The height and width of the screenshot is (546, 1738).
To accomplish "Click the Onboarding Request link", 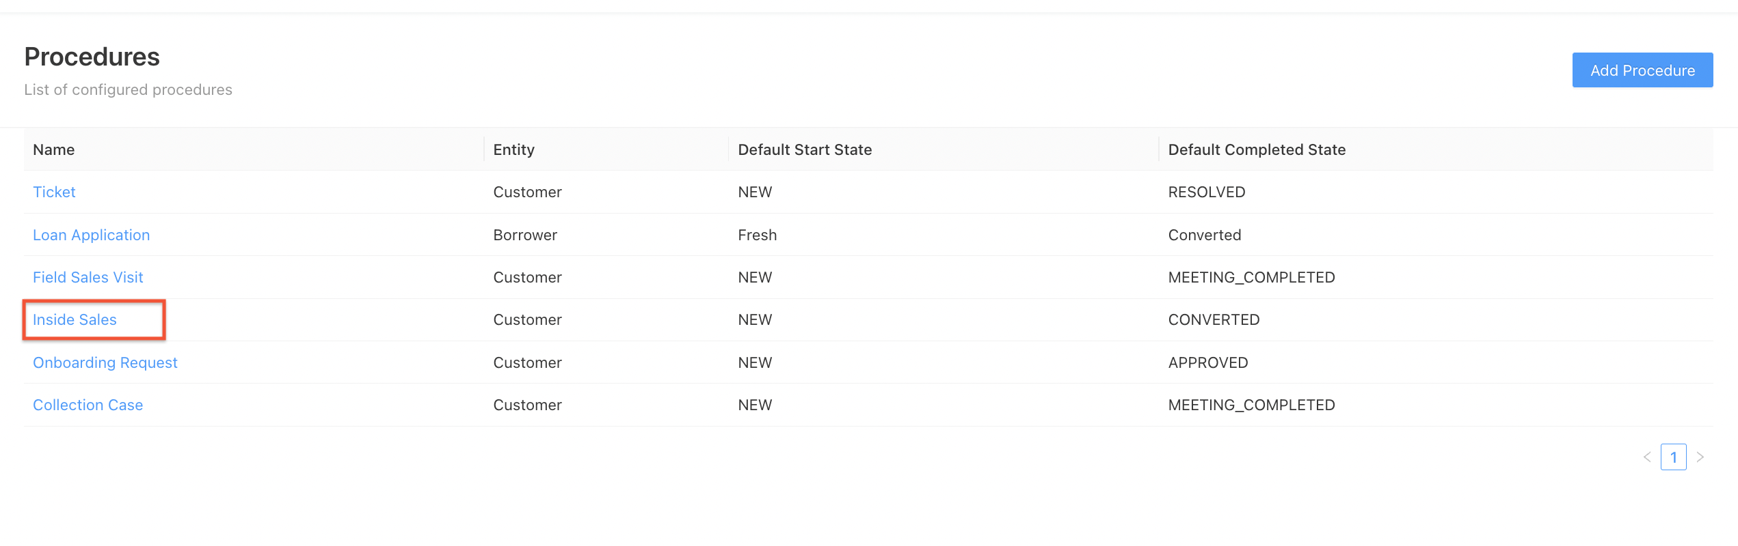I will (105, 363).
